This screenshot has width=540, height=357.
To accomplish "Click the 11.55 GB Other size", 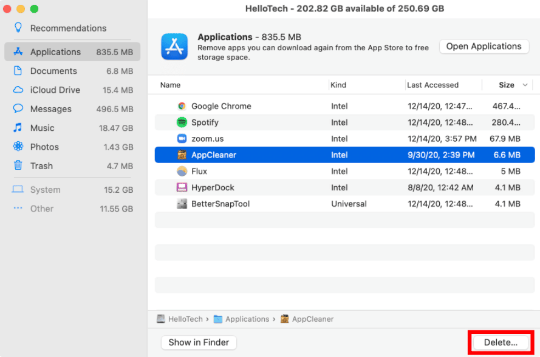I will click(117, 209).
